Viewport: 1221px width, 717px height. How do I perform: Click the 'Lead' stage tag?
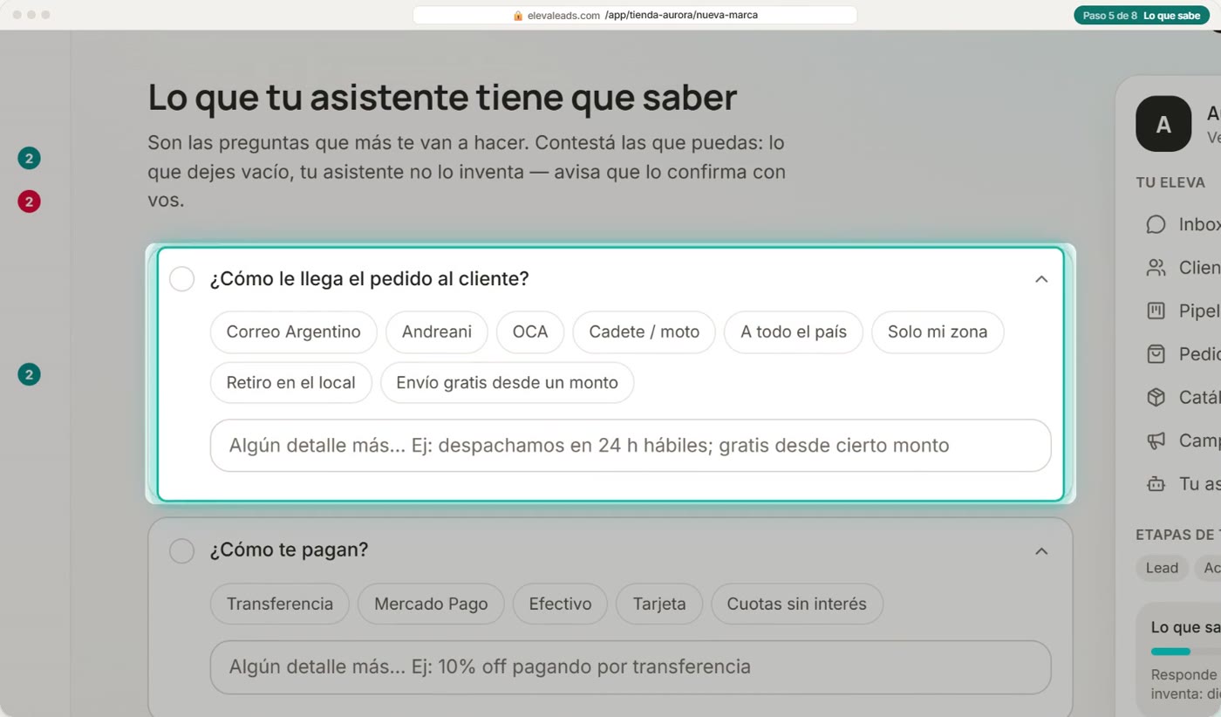point(1162,568)
